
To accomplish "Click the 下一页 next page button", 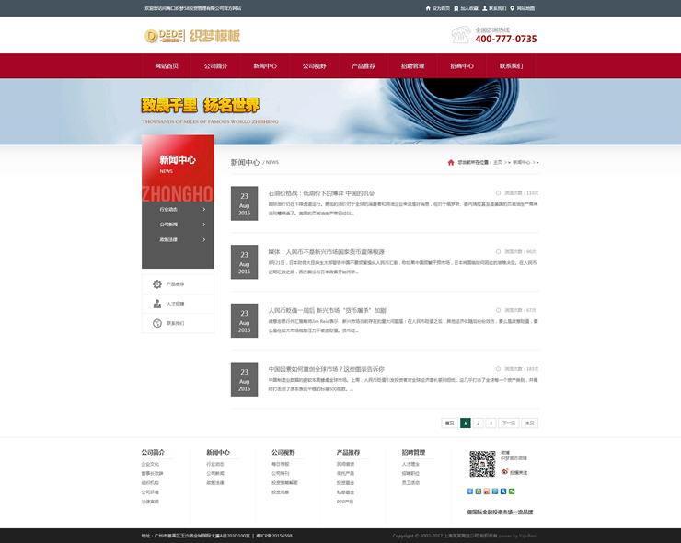I will point(508,422).
